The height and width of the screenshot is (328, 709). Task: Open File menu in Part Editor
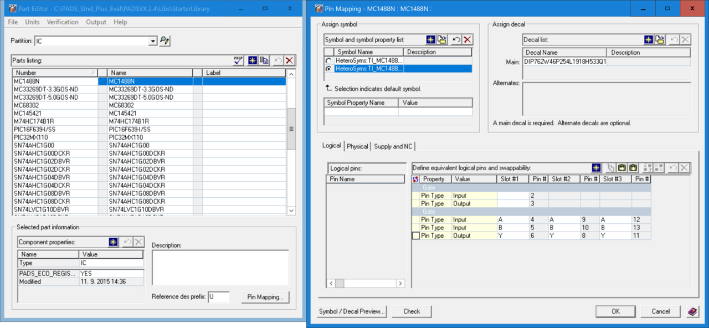coord(13,22)
